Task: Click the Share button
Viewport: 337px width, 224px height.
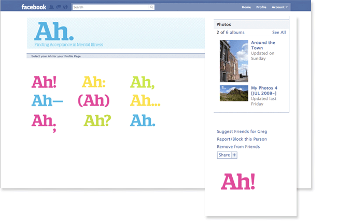Action: (x=224, y=155)
